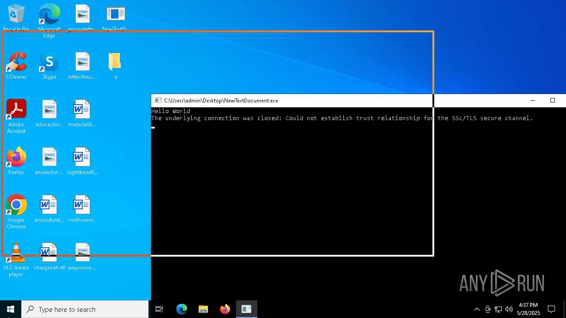Viewport: 566px width, 318px height.
Task: Open Google Chrome desktop shortcut
Action: (16, 212)
